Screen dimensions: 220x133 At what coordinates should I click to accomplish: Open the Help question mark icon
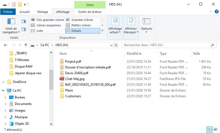[217, 12]
